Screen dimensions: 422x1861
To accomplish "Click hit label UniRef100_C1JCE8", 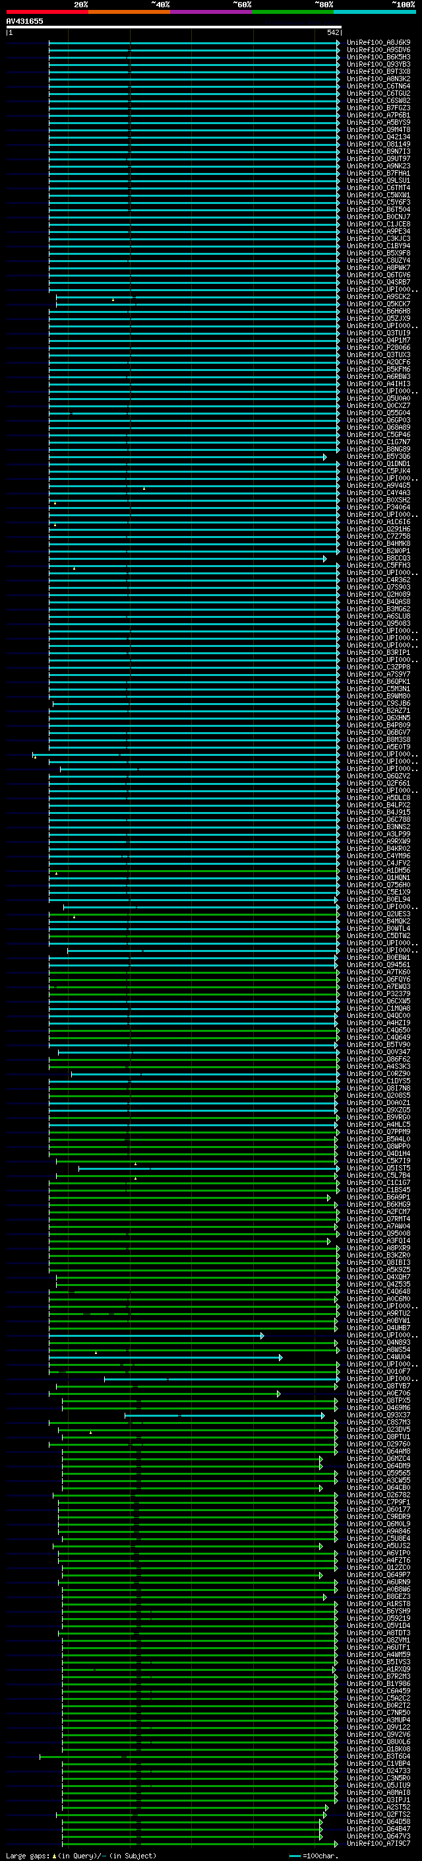I will pyautogui.click(x=378, y=224).
